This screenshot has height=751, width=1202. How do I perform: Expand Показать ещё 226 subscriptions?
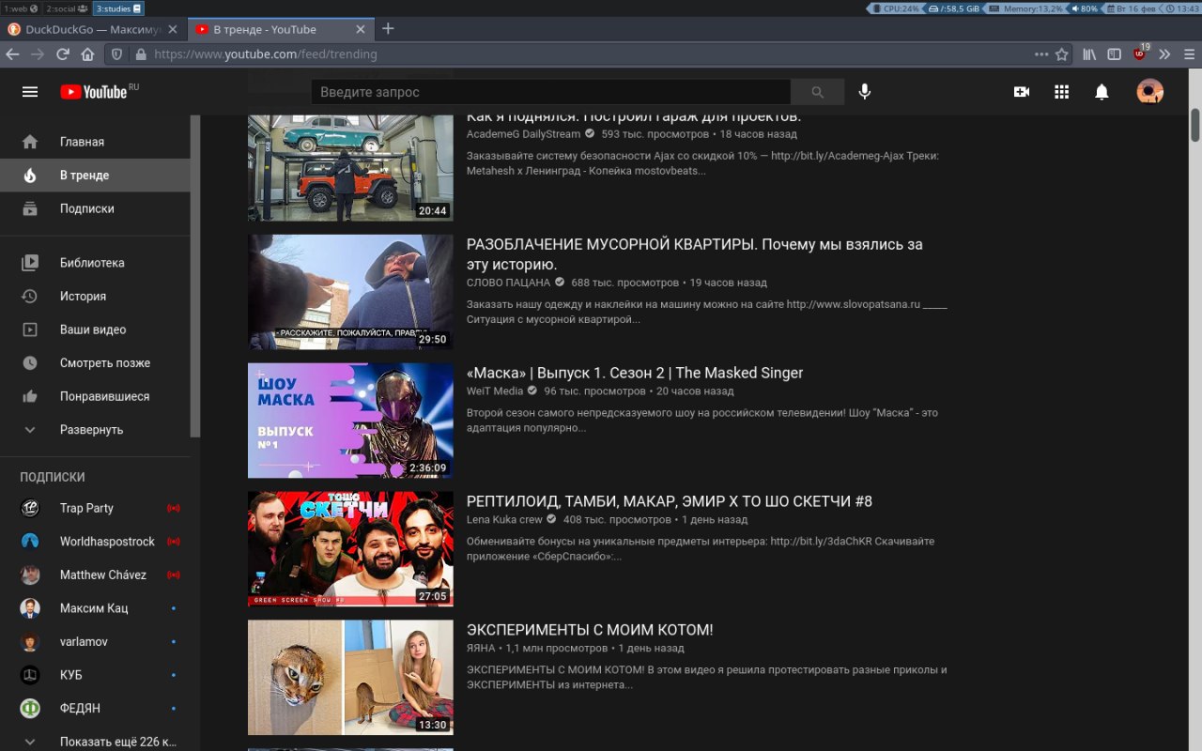95,742
